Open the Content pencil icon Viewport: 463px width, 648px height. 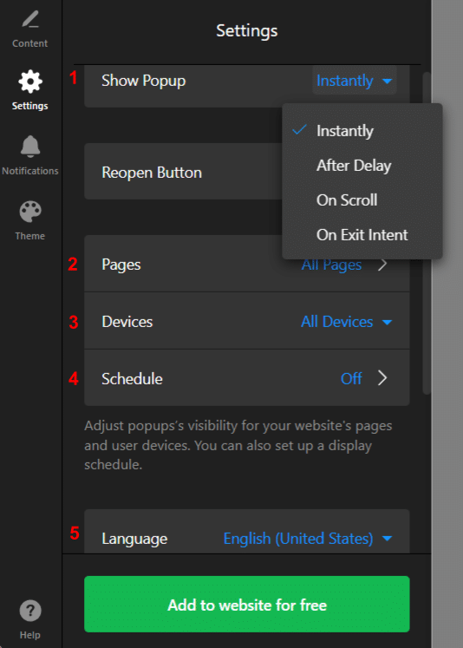(x=30, y=19)
